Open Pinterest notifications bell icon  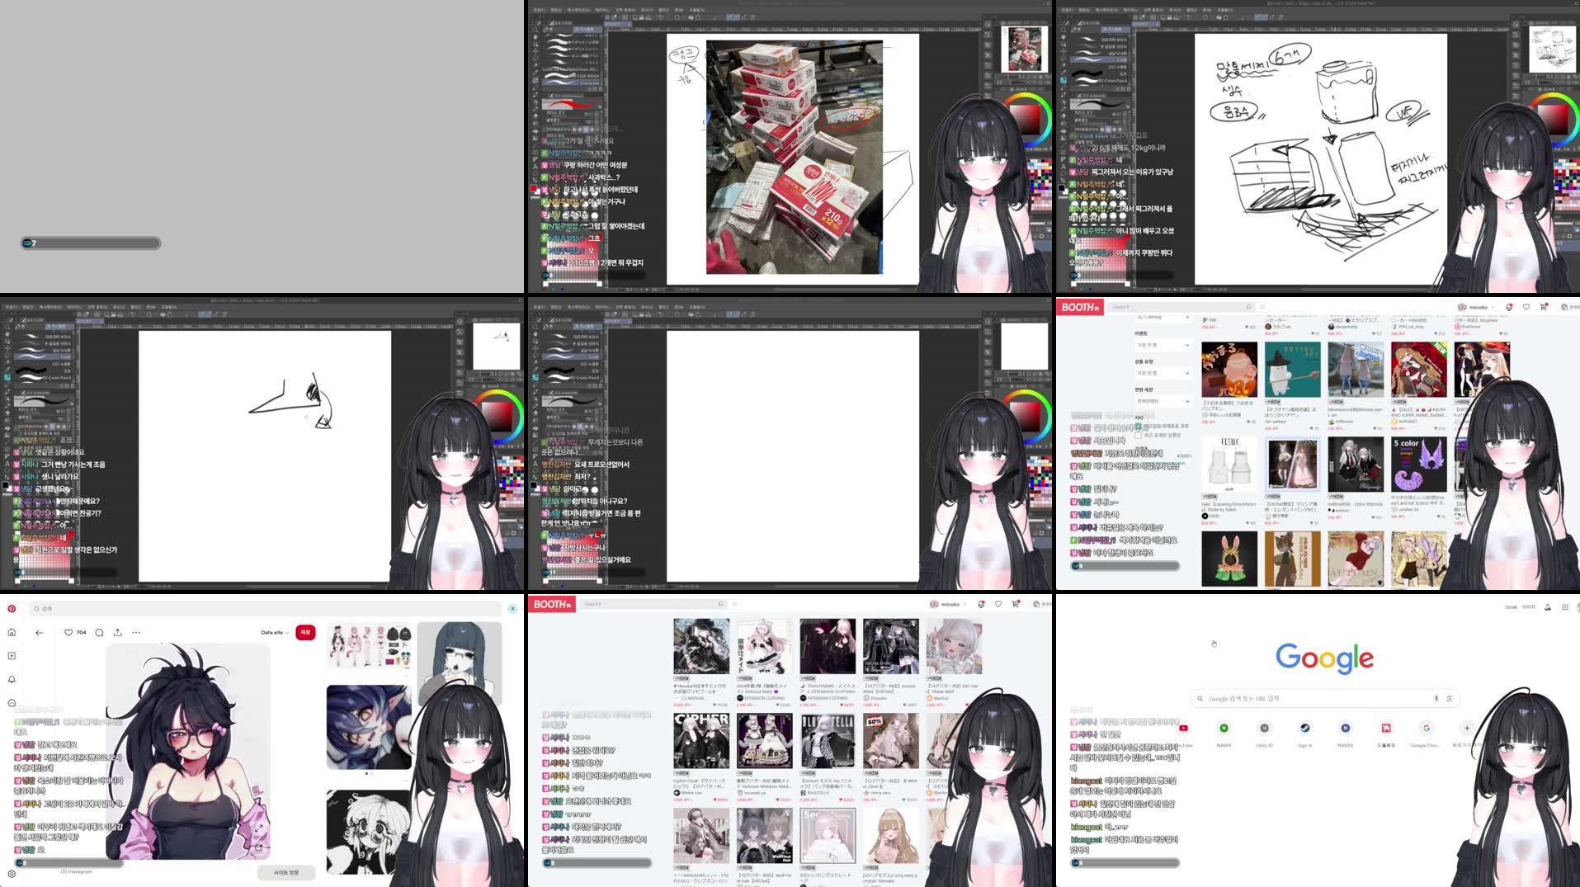(12, 680)
